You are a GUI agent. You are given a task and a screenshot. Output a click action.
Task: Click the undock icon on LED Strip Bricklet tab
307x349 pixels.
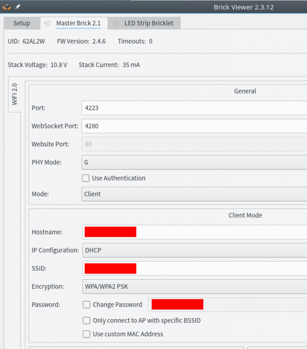[x=116, y=23]
